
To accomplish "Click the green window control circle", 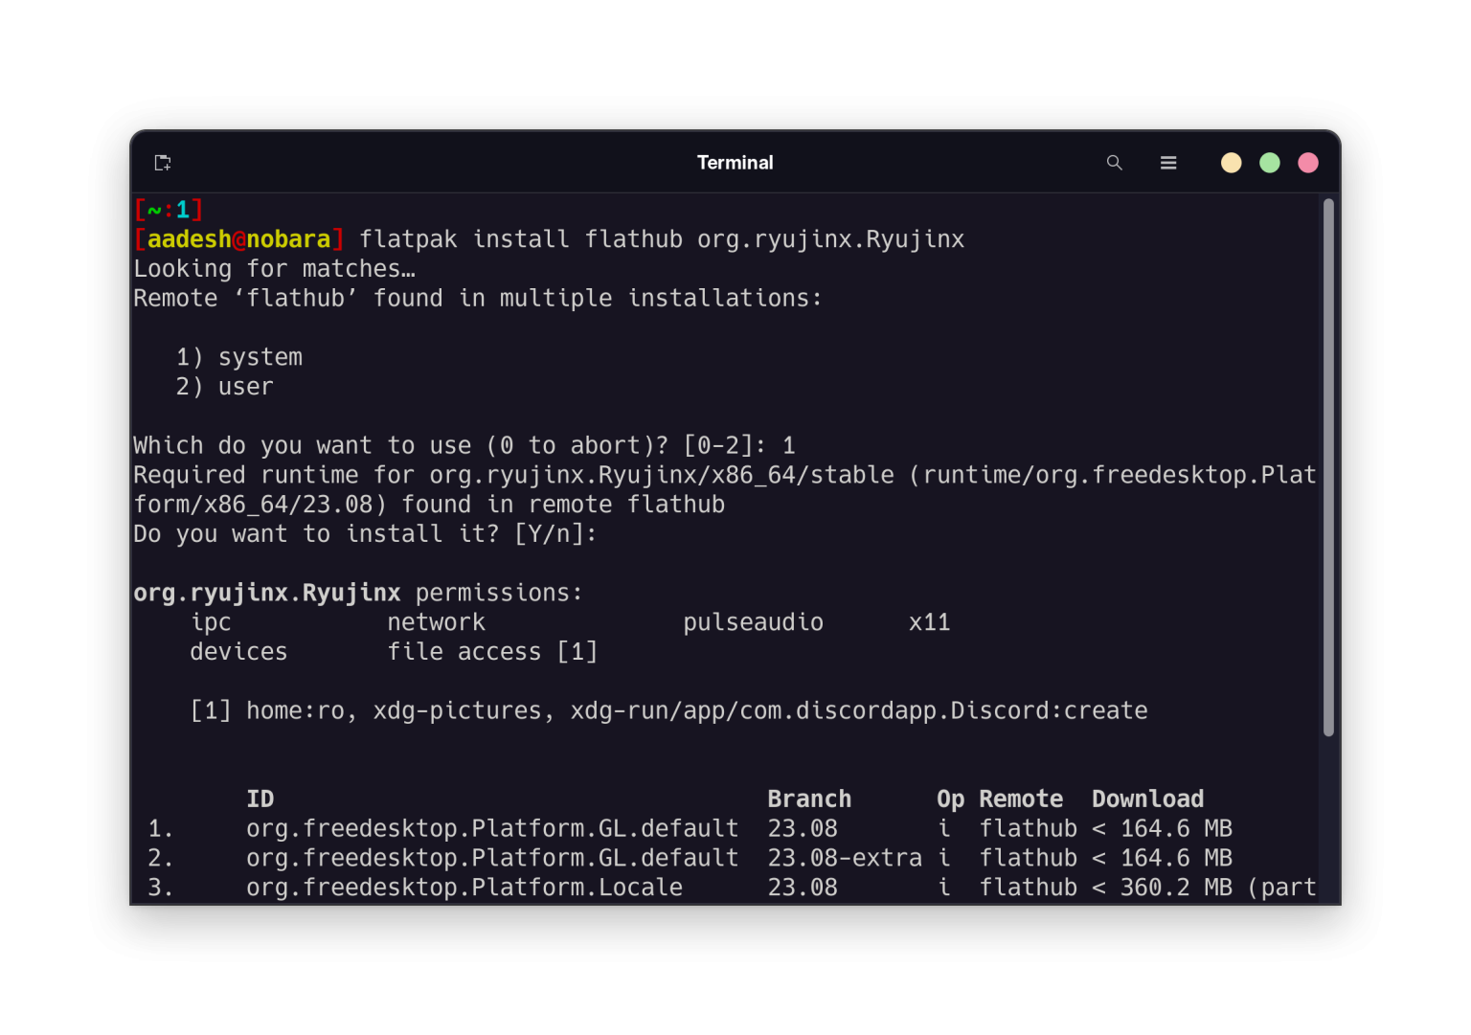I will [1269, 163].
